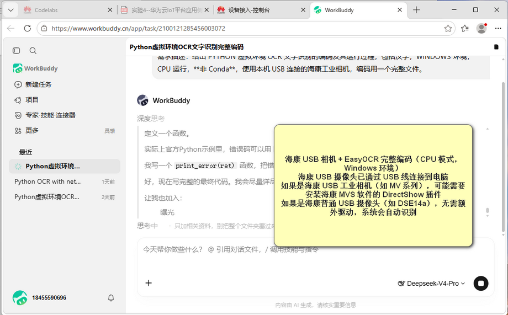
Task: Close the 设备接入-控制台 tab
Action: 303,10
